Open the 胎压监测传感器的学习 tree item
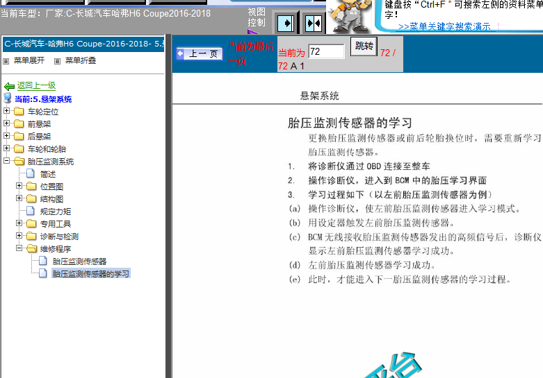The width and height of the screenshot is (543, 378). (x=90, y=274)
